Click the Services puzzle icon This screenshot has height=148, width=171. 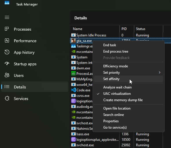7,98
